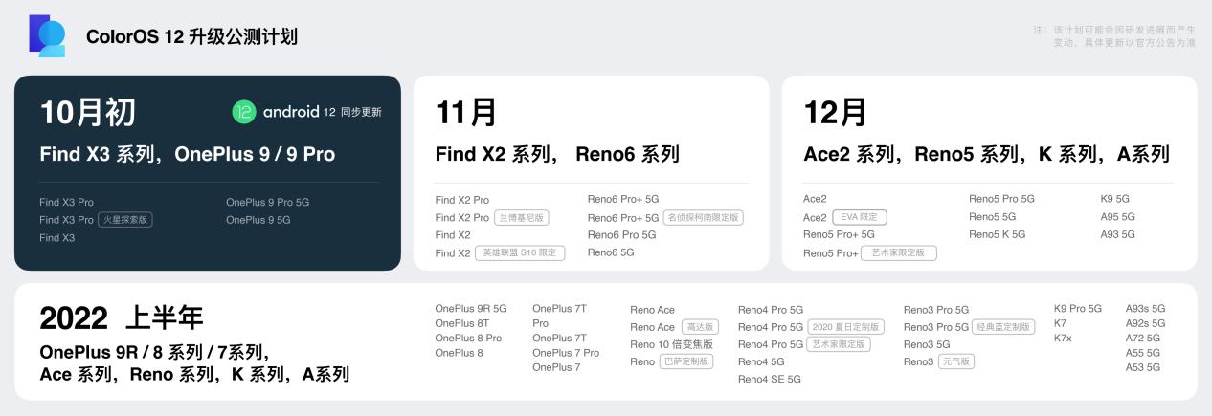Select the 经典蓝定制版 tag
This screenshot has width=1212, height=416.
1002,327
